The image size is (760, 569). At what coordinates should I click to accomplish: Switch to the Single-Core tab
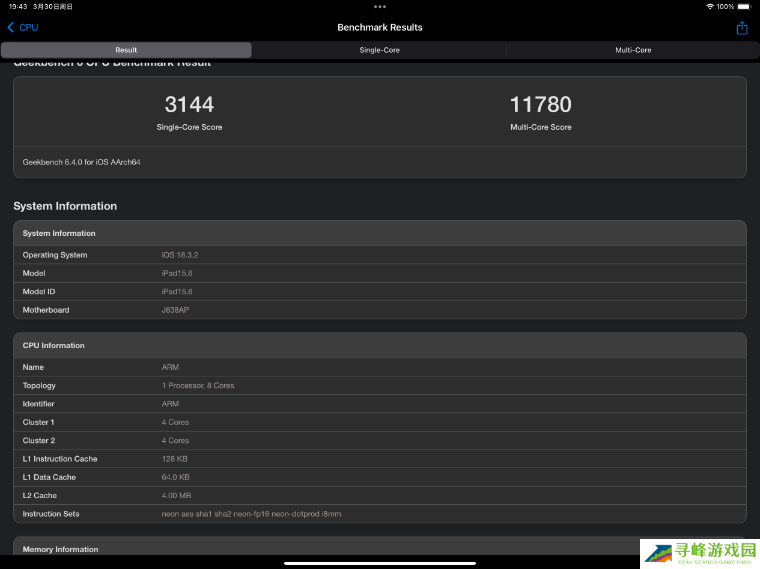pyautogui.click(x=380, y=50)
